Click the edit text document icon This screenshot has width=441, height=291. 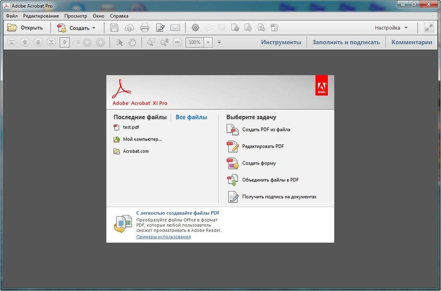pos(160,28)
